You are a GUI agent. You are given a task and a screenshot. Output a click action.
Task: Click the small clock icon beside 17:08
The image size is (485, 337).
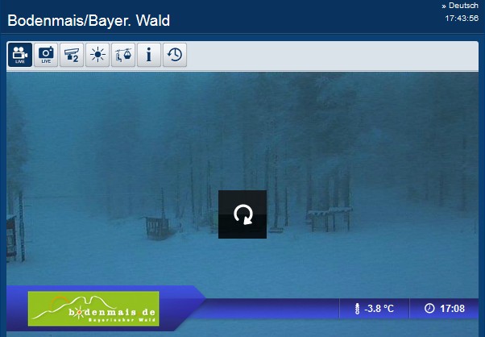pos(429,308)
